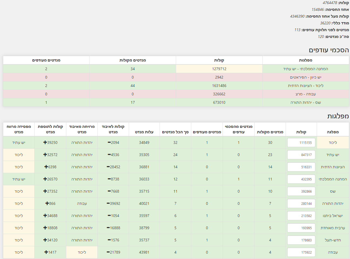Edit the votes field with 392866
Viewport: 350px width, 259px height.
point(301,191)
